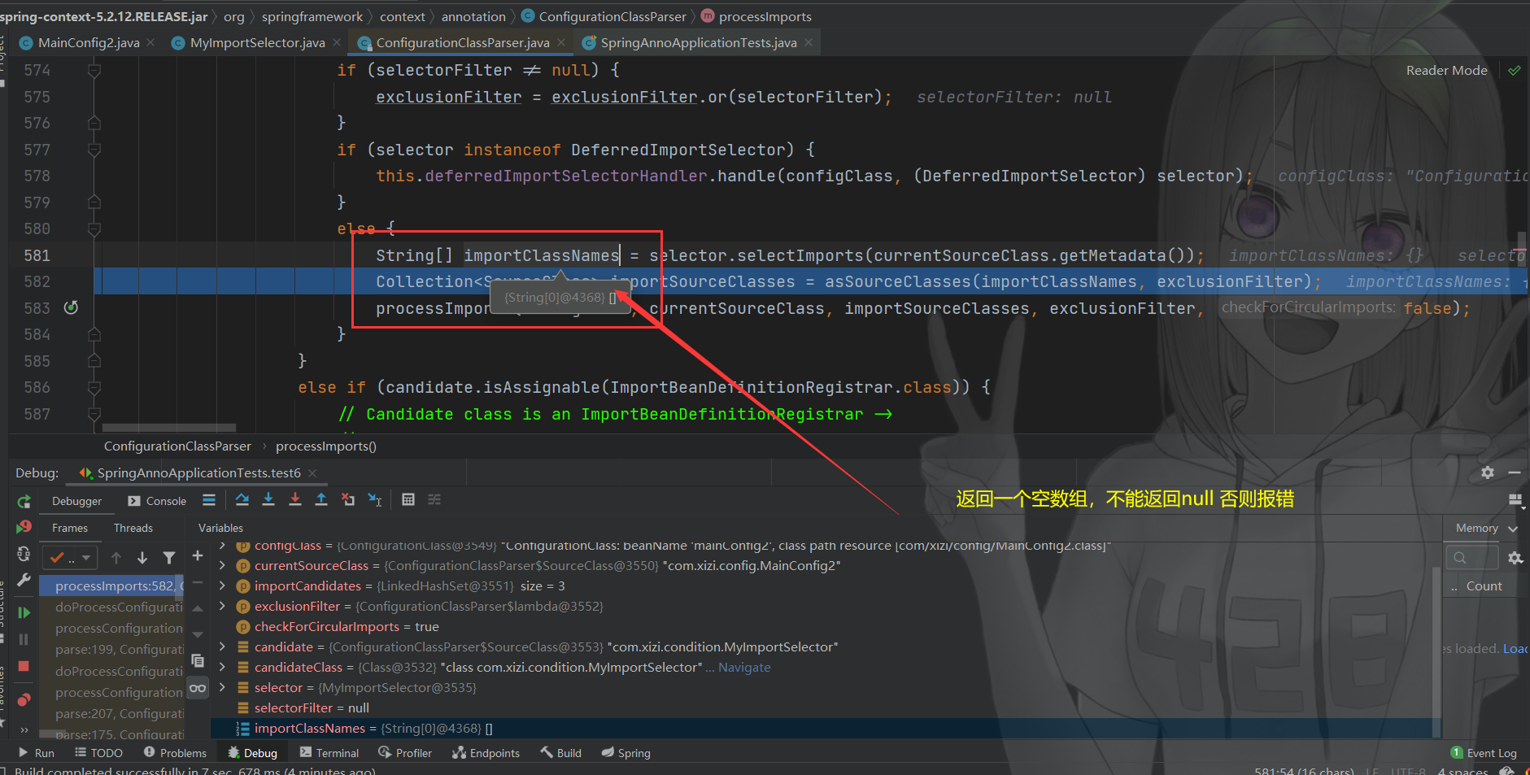
Task: Expand currentSourceClass variable
Action: click(222, 565)
